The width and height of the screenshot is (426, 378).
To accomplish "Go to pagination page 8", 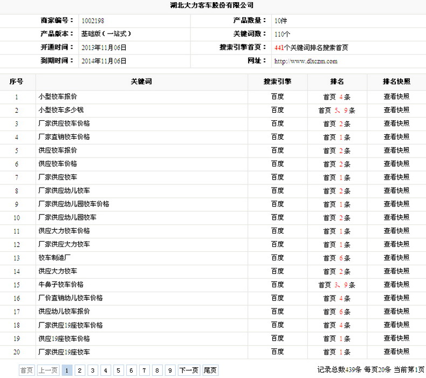I will pos(157,370).
